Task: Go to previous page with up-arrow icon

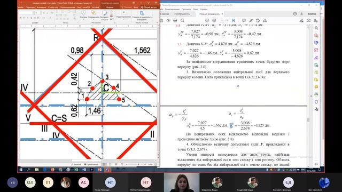Action: pos(207,20)
